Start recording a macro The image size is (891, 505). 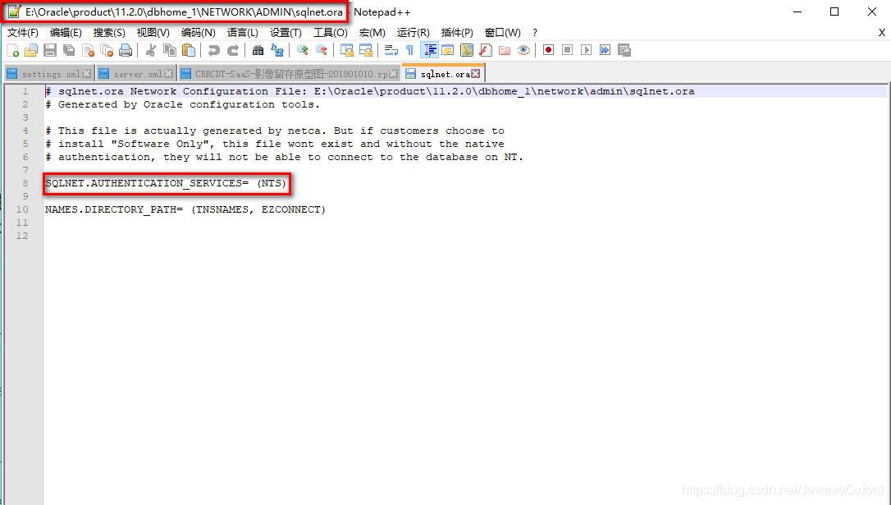point(548,50)
